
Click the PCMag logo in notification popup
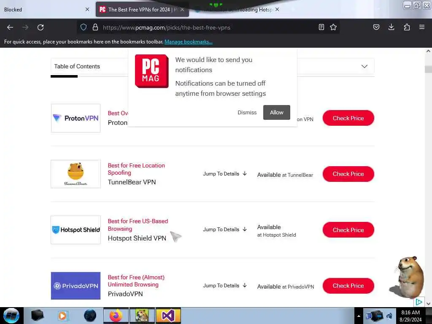(151, 71)
